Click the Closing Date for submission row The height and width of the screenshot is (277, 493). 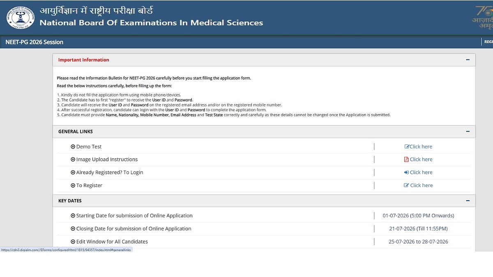point(264,229)
